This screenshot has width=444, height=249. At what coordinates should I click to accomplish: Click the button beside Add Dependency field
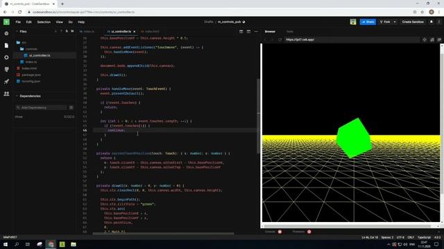pos(71,108)
